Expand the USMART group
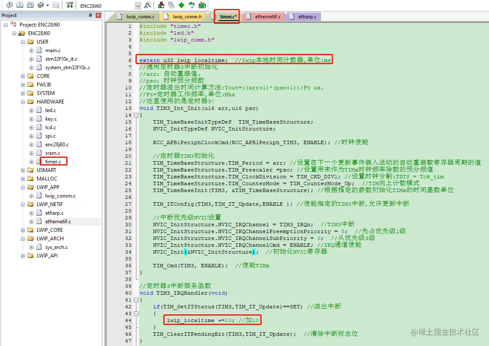489x346 pixels. tap(23, 170)
